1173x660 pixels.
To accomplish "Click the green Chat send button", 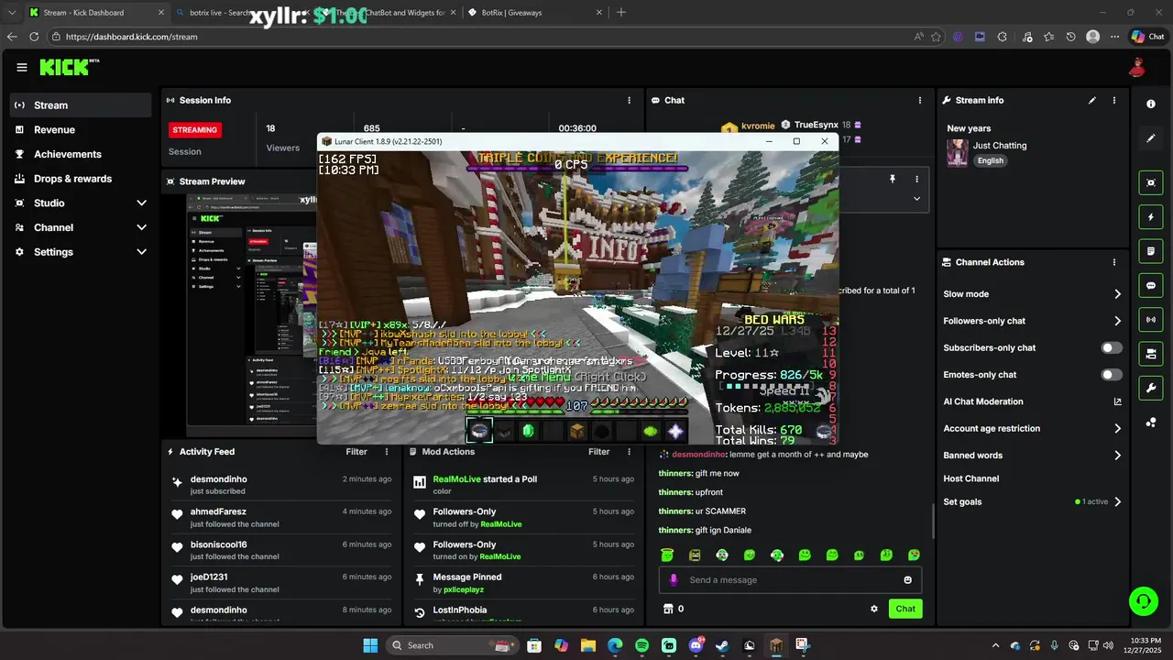I will click(x=905, y=609).
